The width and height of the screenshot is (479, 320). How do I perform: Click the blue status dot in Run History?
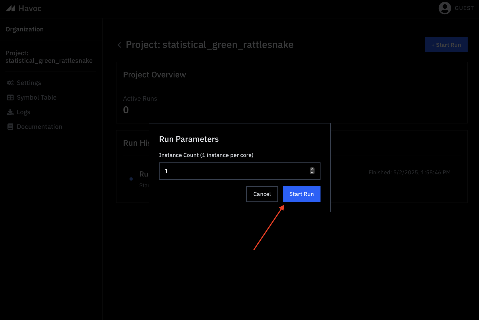pos(131,179)
